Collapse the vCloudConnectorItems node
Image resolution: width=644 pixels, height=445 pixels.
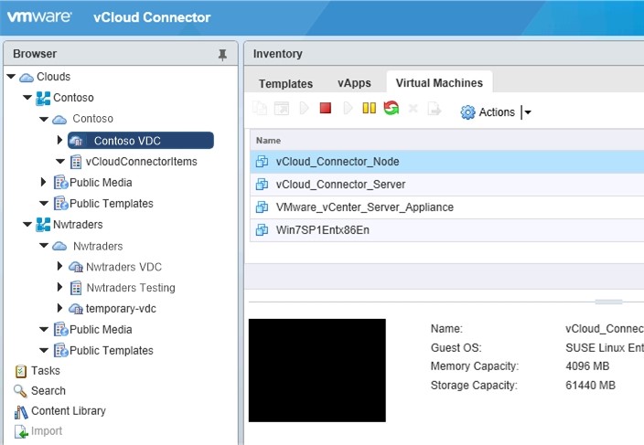click(x=60, y=161)
